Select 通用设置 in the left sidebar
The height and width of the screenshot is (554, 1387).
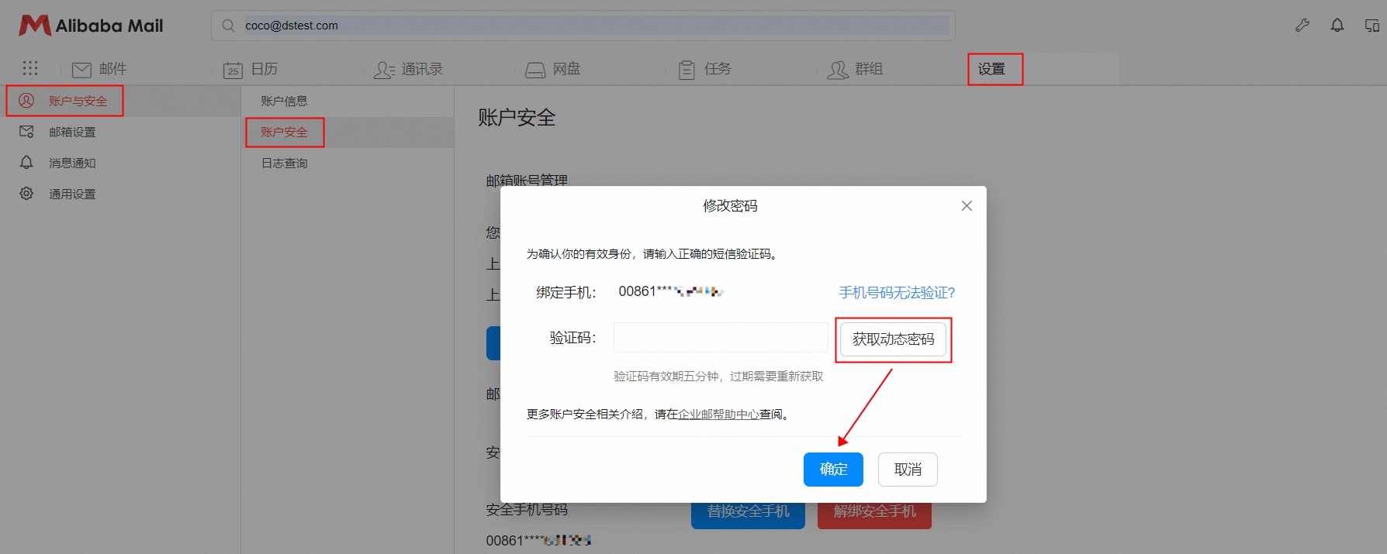(72, 194)
